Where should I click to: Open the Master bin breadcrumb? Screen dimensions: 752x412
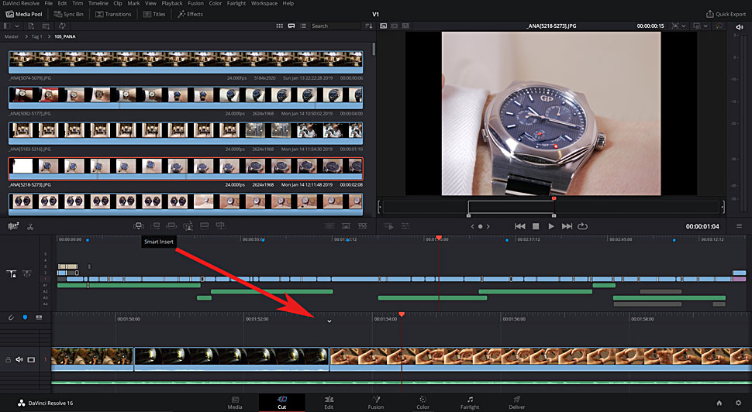click(12, 36)
